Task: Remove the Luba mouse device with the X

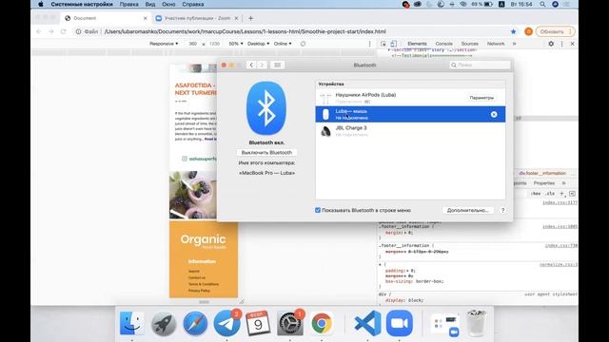Action: [494, 114]
